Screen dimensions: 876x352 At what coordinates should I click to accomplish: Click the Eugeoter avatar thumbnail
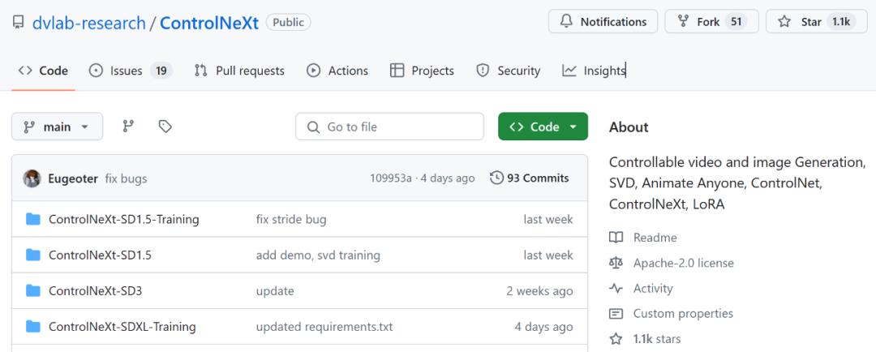point(32,178)
